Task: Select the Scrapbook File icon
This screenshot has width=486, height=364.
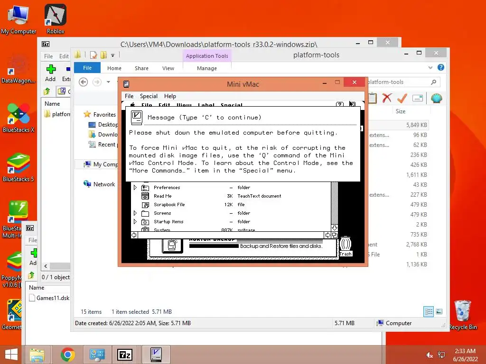Action: point(145,205)
